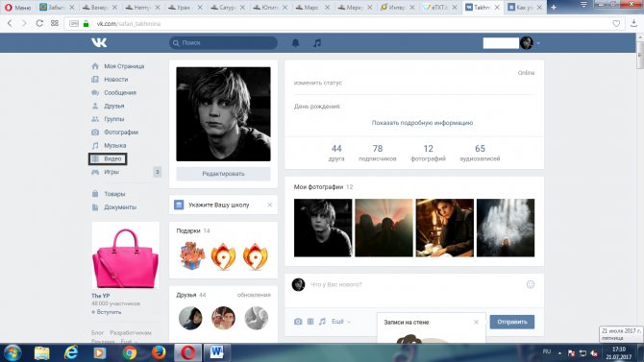This screenshot has width=644, height=362.
Task: Expand the 'Ещё' attachment dropdown
Action: pos(341,322)
